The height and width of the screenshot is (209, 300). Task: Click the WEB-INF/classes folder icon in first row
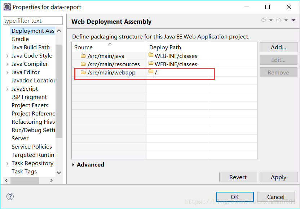coord(151,55)
